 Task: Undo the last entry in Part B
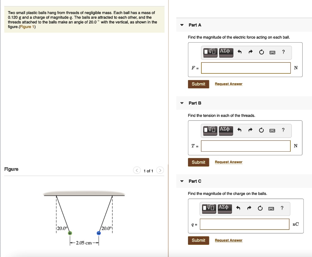coord(239,130)
